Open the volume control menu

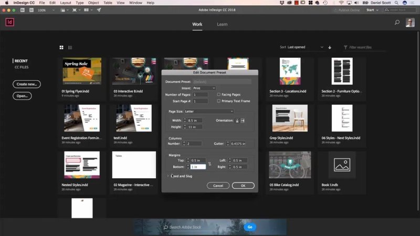point(356,3)
